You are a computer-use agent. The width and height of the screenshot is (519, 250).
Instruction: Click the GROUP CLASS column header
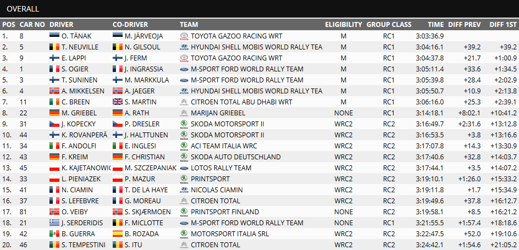pyautogui.click(x=389, y=25)
